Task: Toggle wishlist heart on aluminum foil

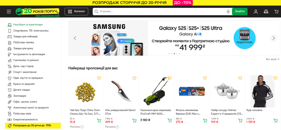Action: (x=205, y=78)
